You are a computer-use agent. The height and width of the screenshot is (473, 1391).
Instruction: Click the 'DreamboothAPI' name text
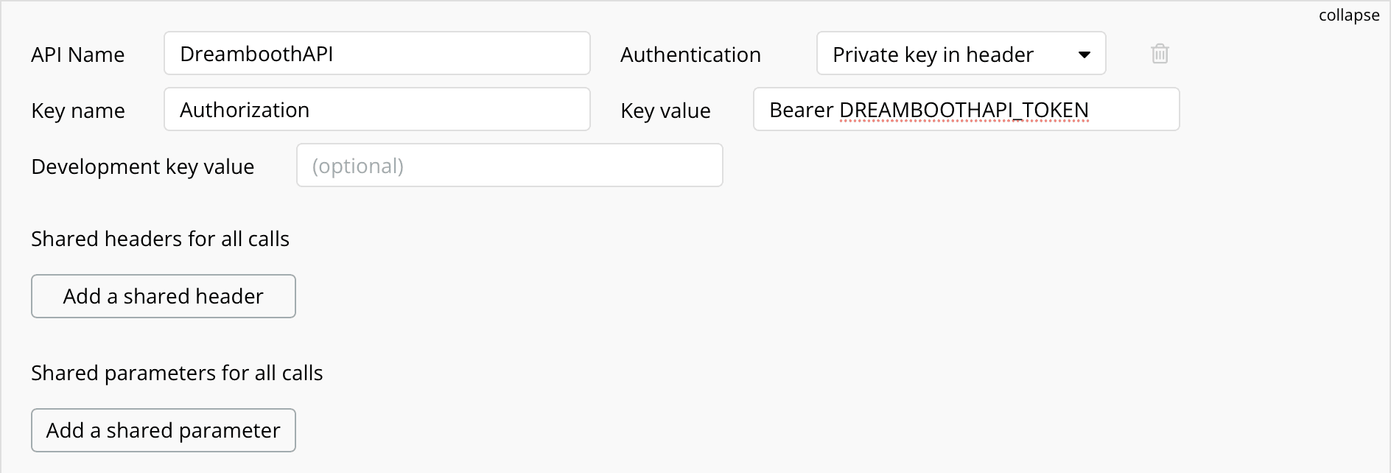pos(256,54)
